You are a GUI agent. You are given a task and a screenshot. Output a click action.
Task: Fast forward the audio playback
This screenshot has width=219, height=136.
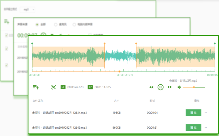pyautogui.click(x=170, y=87)
